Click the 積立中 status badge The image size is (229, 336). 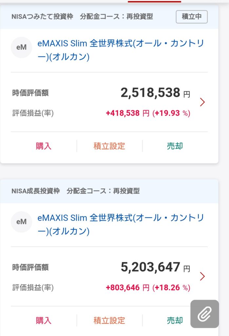click(192, 17)
